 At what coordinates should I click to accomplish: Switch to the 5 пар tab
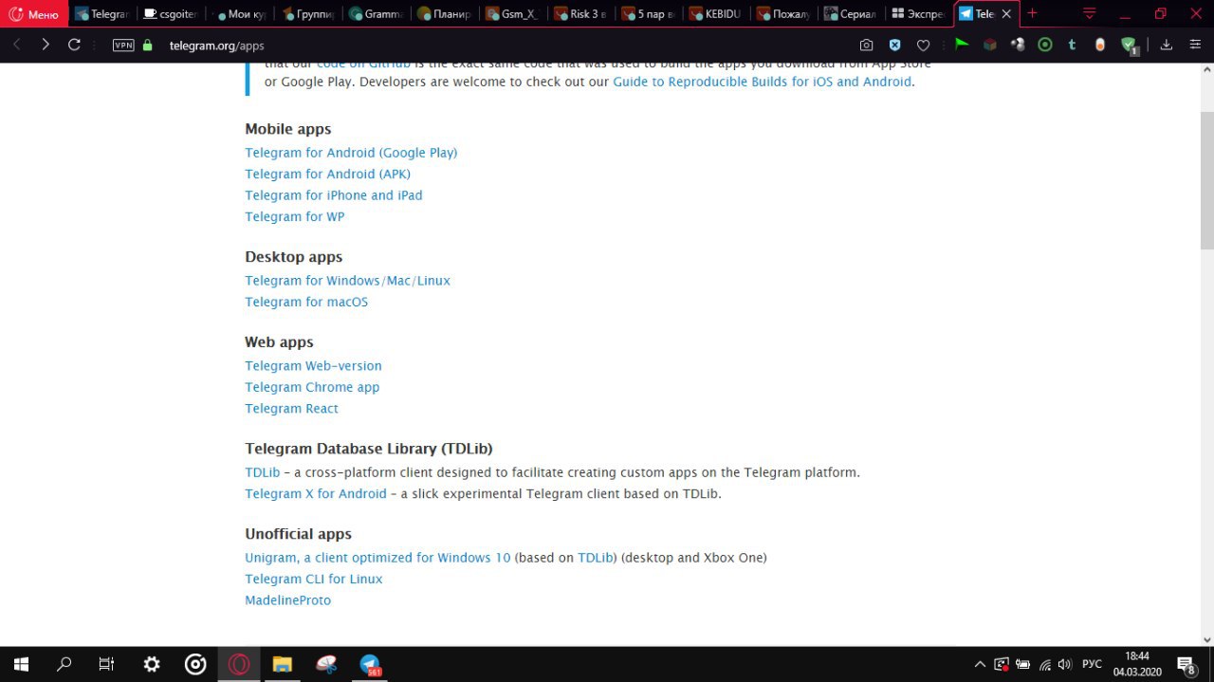click(x=648, y=14)
